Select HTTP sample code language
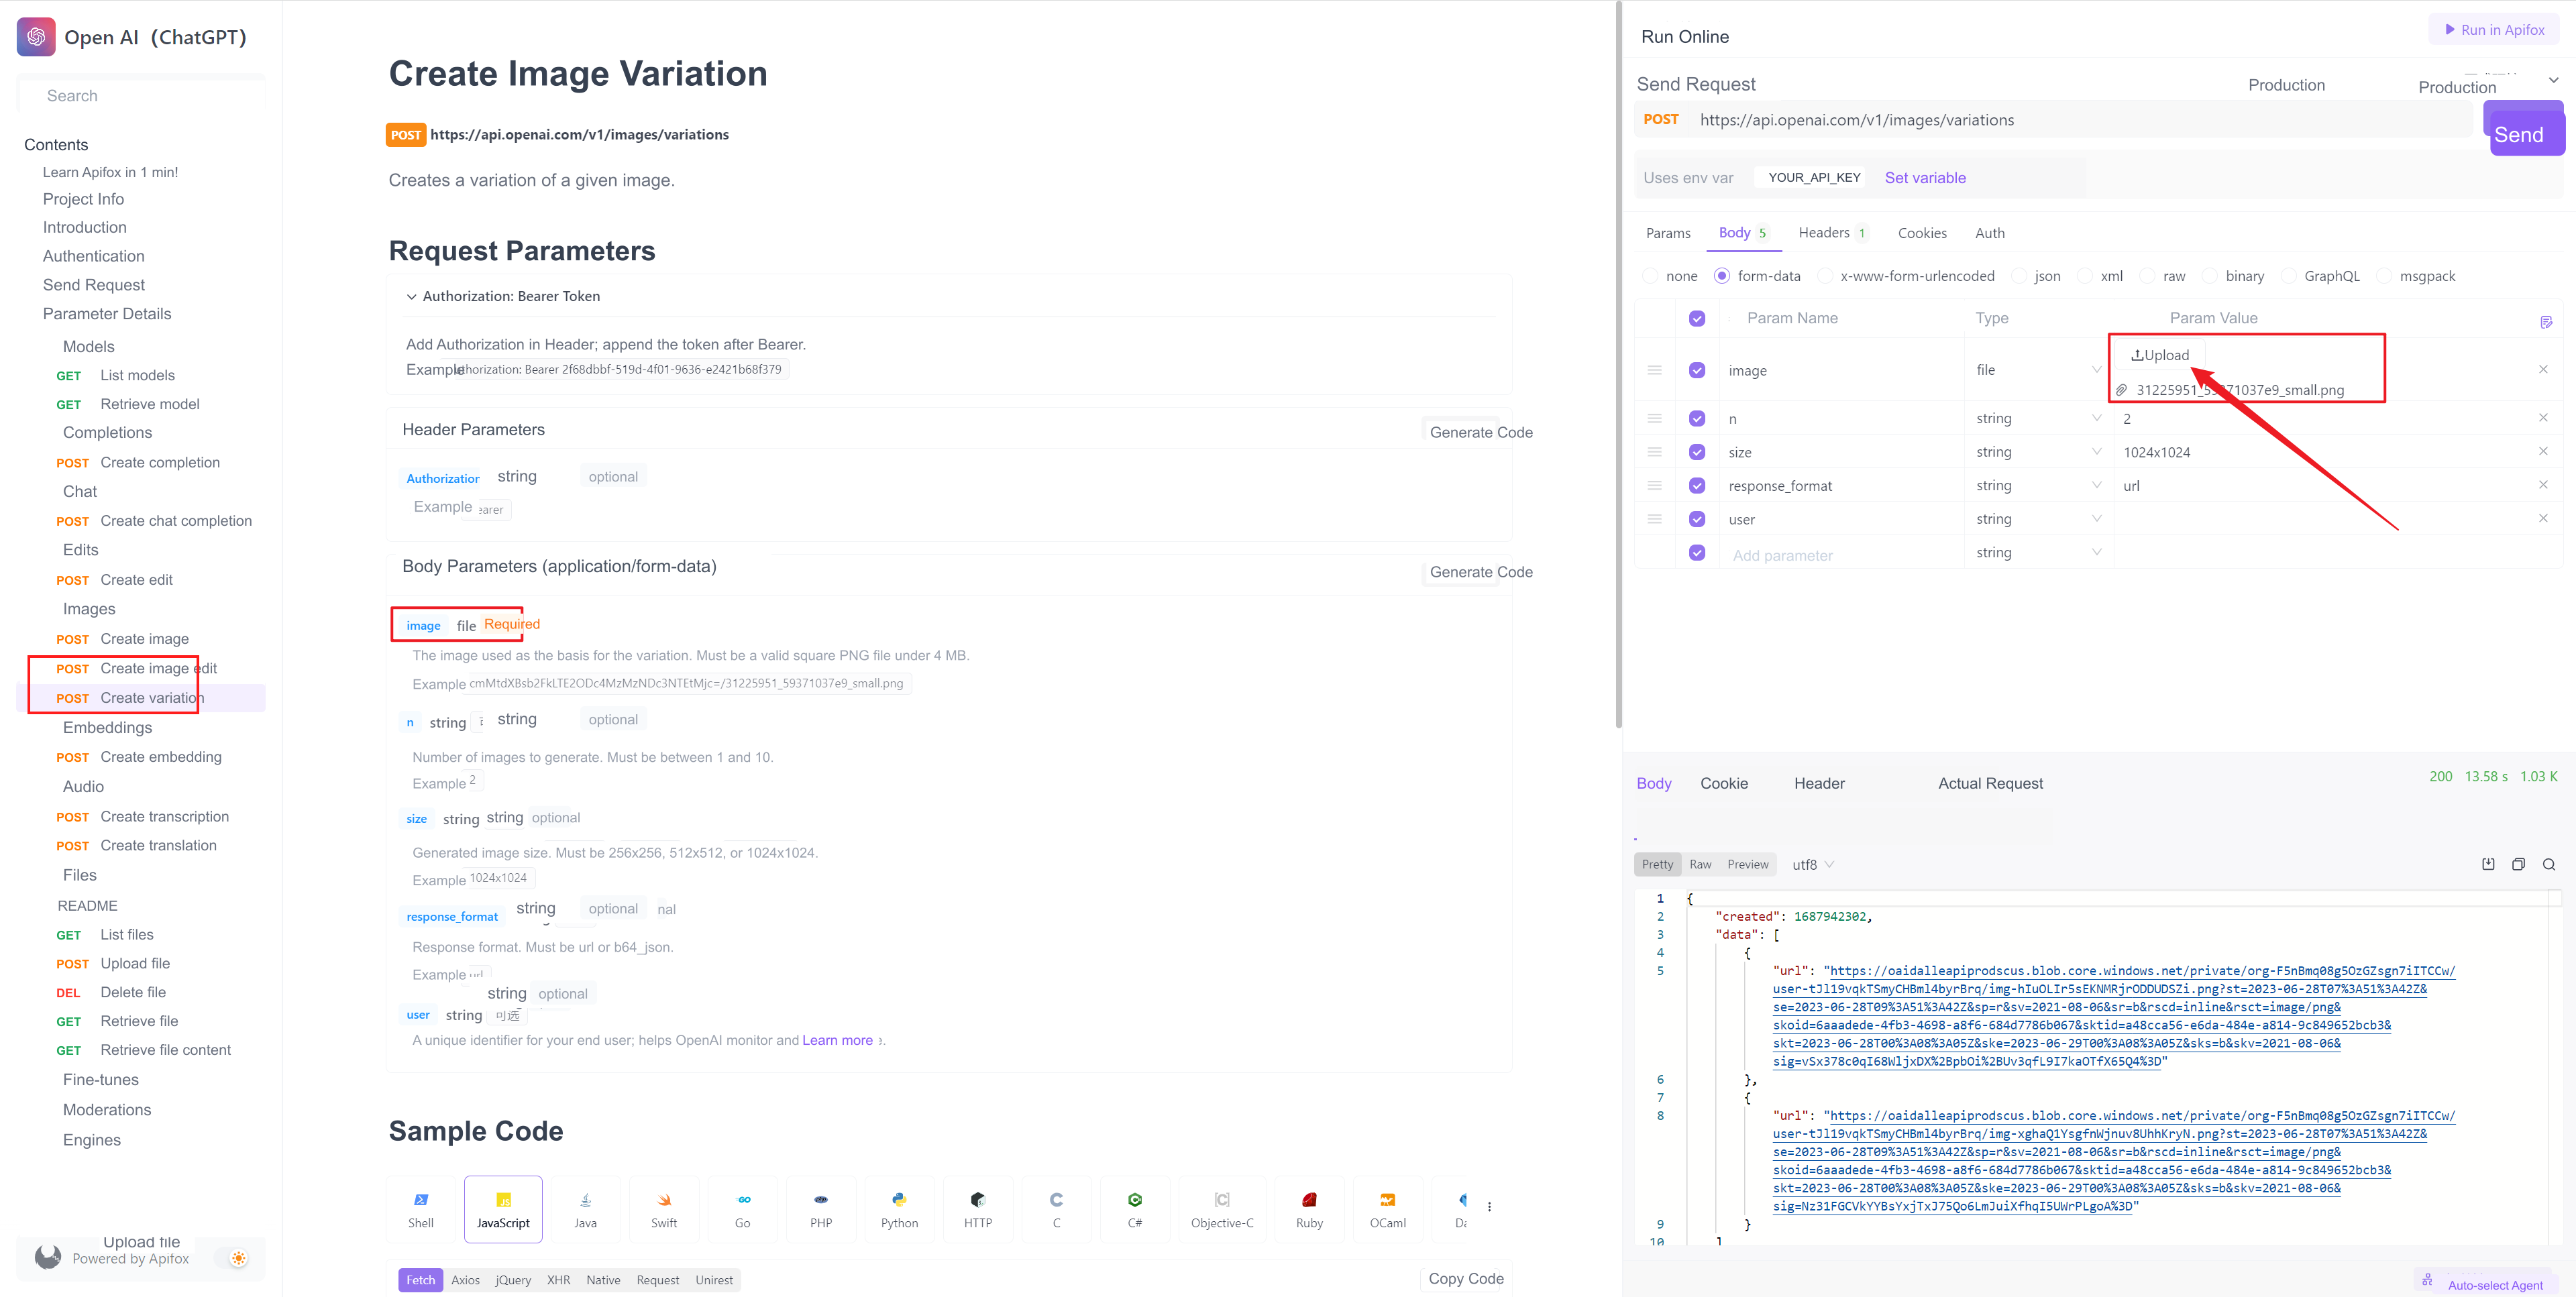Image resolution: width=2576 pixels, height=1297 pixels. pyautogui.click(x=978, y=1209)
